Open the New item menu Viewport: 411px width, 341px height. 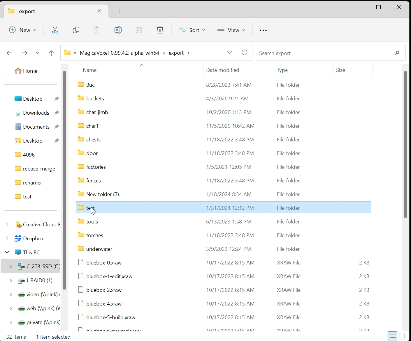click(x=22, y=30)
